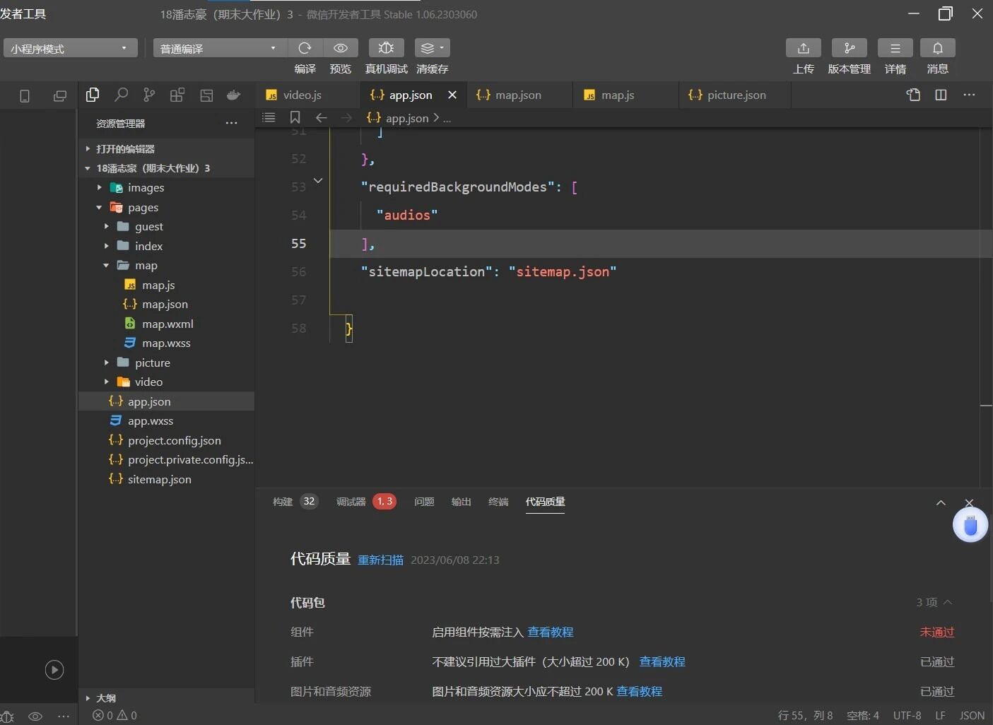Switch to the map.json tab
993x725 pixels.
click(x=518, y=95)
